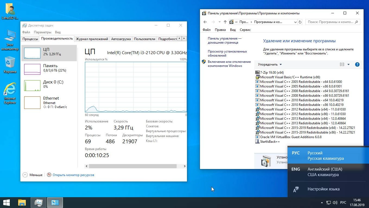369x208 pixels.
Task: Select StartIsBack++ program entry
Action: tap(268, 141)
